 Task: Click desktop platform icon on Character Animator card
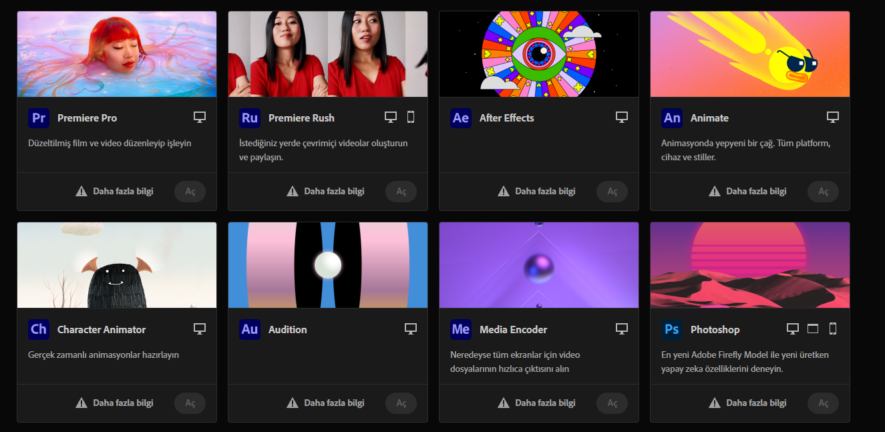[x=200, y=329]
